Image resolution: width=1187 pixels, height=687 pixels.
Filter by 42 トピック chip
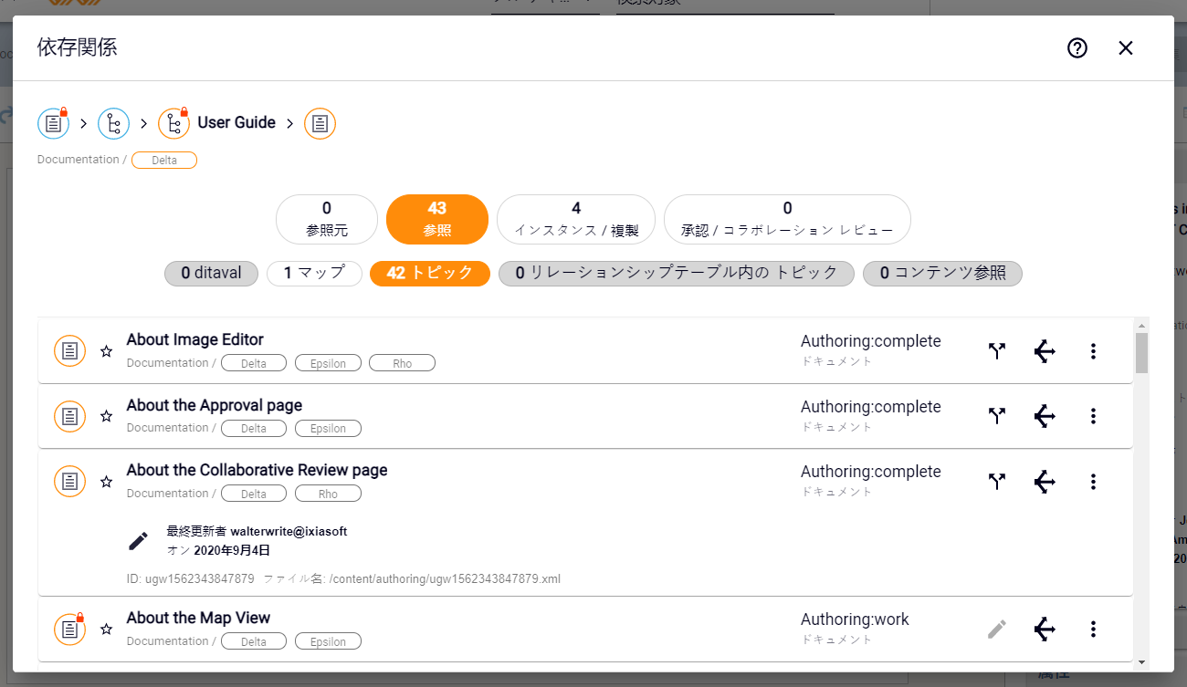tap(430, 273)
